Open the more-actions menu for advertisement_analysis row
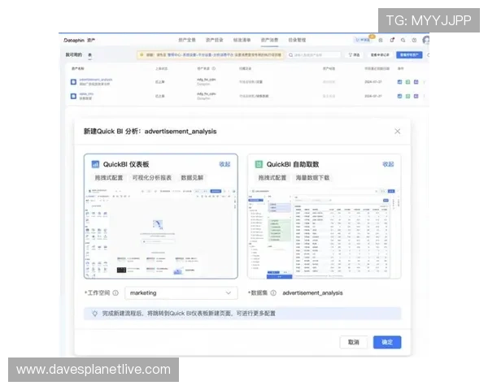 click(x=425, y=82)
